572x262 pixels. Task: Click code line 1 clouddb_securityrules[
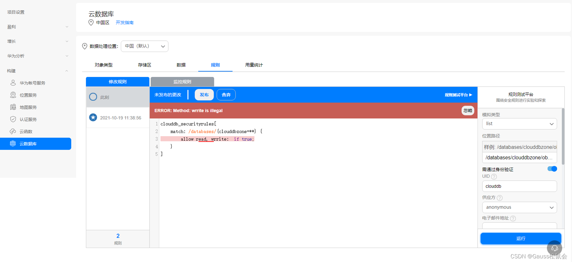(x=188, y=124)
